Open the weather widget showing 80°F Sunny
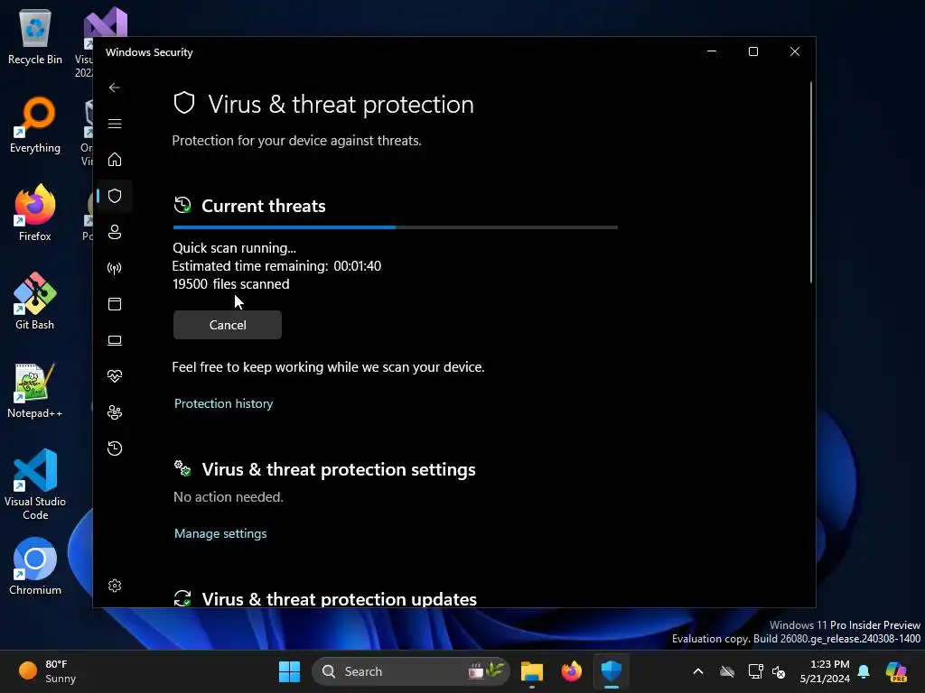Screen dimensions: 925x693 [48, 671]
